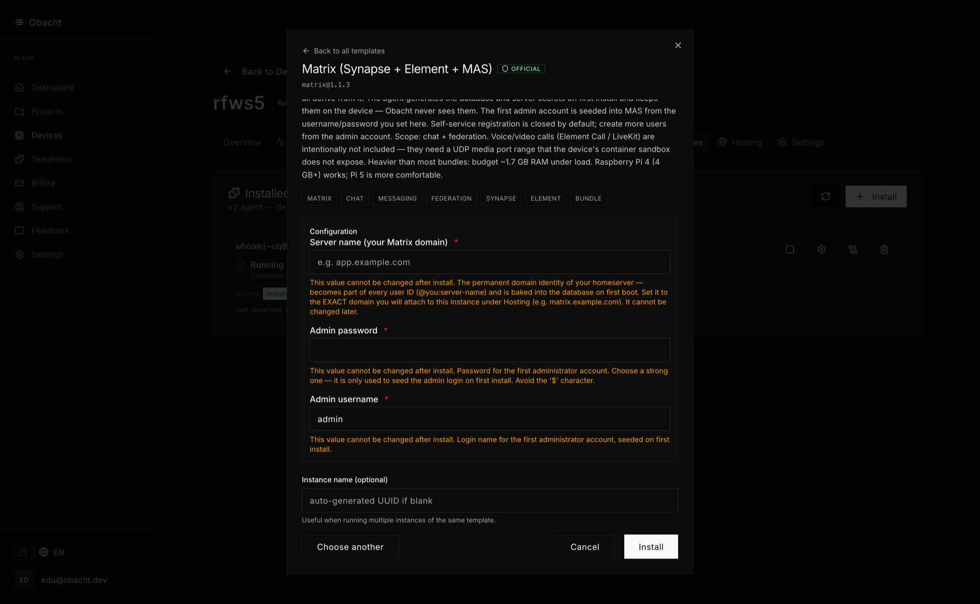Focus the Server name domain field

pos(490,262)
